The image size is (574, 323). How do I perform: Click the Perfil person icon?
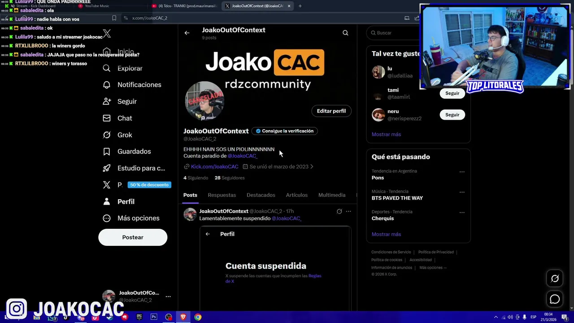point(107,201)
